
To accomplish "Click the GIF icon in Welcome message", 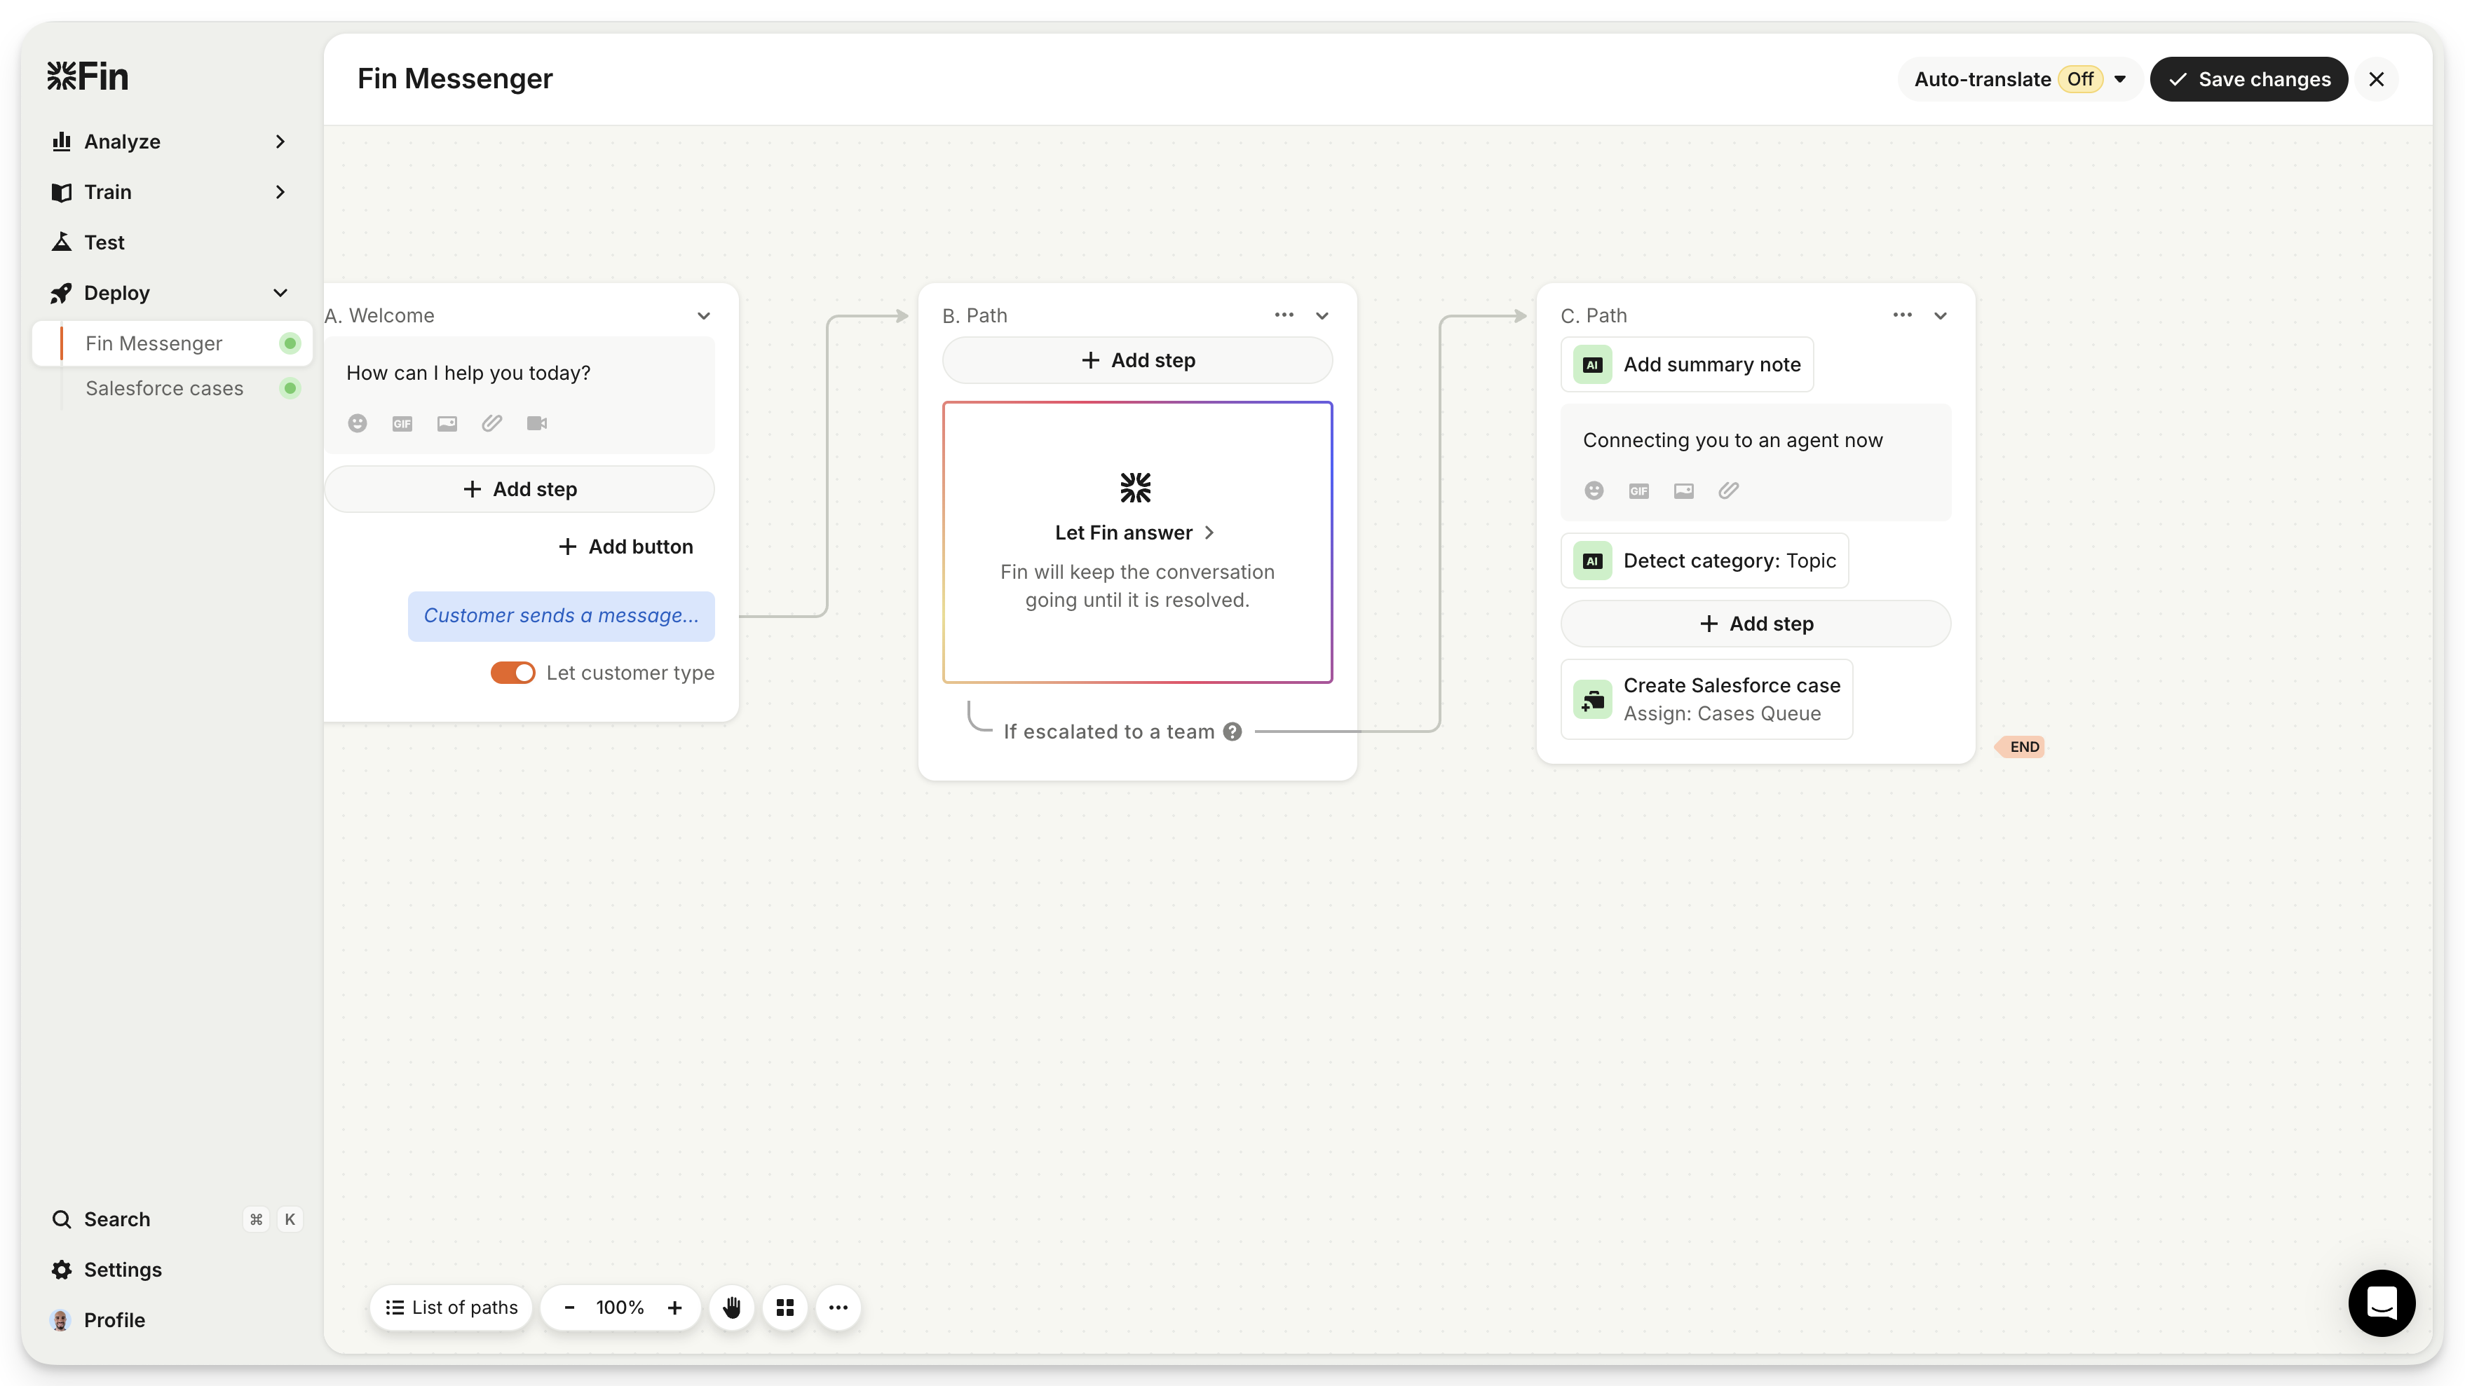I will coord(402,423).
